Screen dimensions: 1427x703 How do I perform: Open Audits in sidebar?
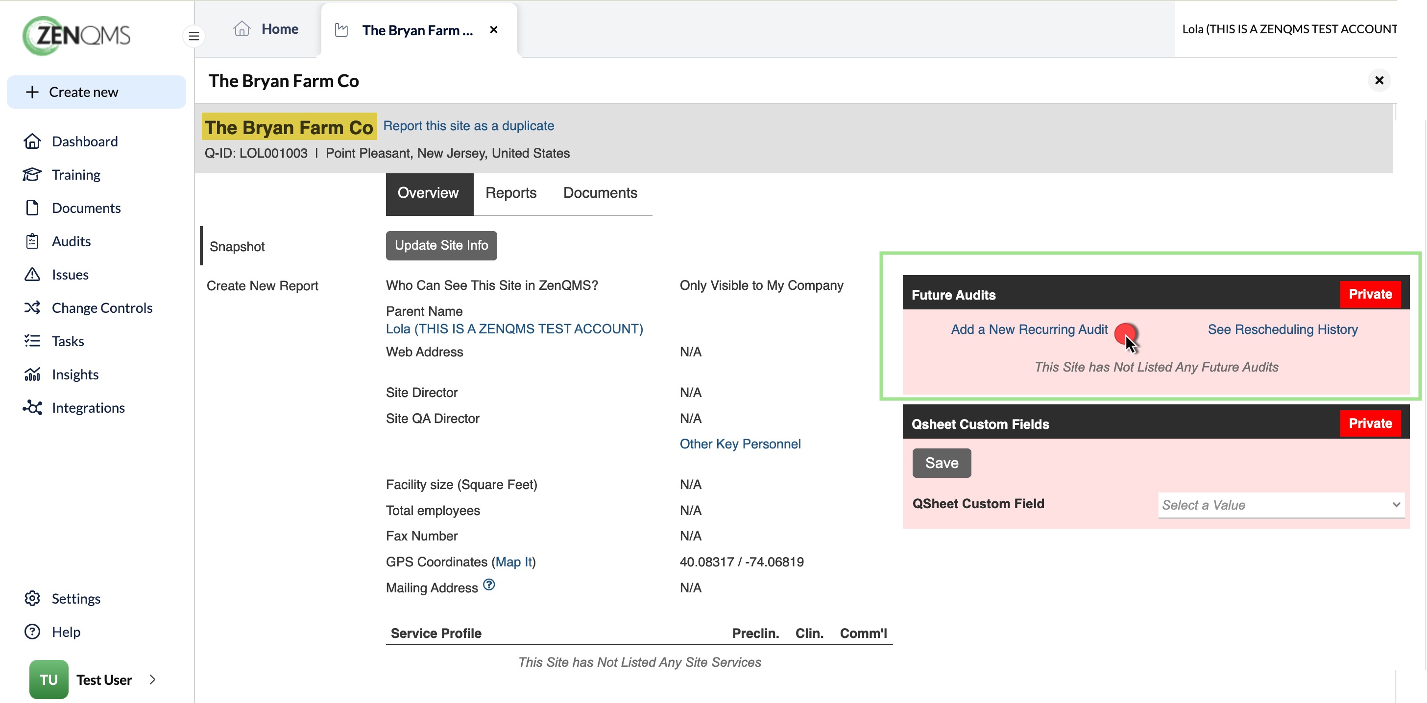click(x=71, y=241)
